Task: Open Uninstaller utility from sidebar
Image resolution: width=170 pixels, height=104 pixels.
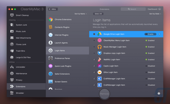Action: click(x=26, y=67)
